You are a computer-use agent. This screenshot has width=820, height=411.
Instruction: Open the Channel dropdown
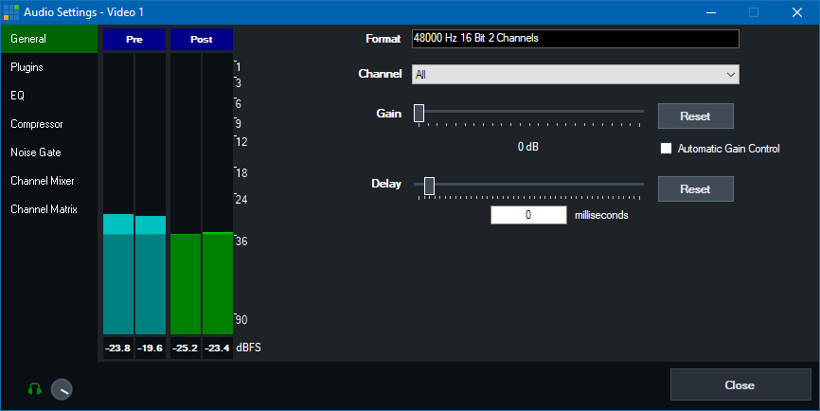coord(575,74)
